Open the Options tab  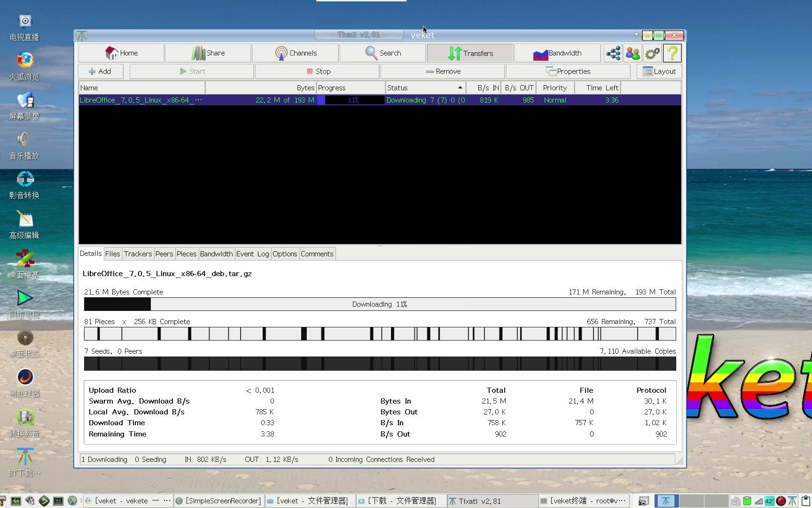pyautogui.click(x=285, y=254)
